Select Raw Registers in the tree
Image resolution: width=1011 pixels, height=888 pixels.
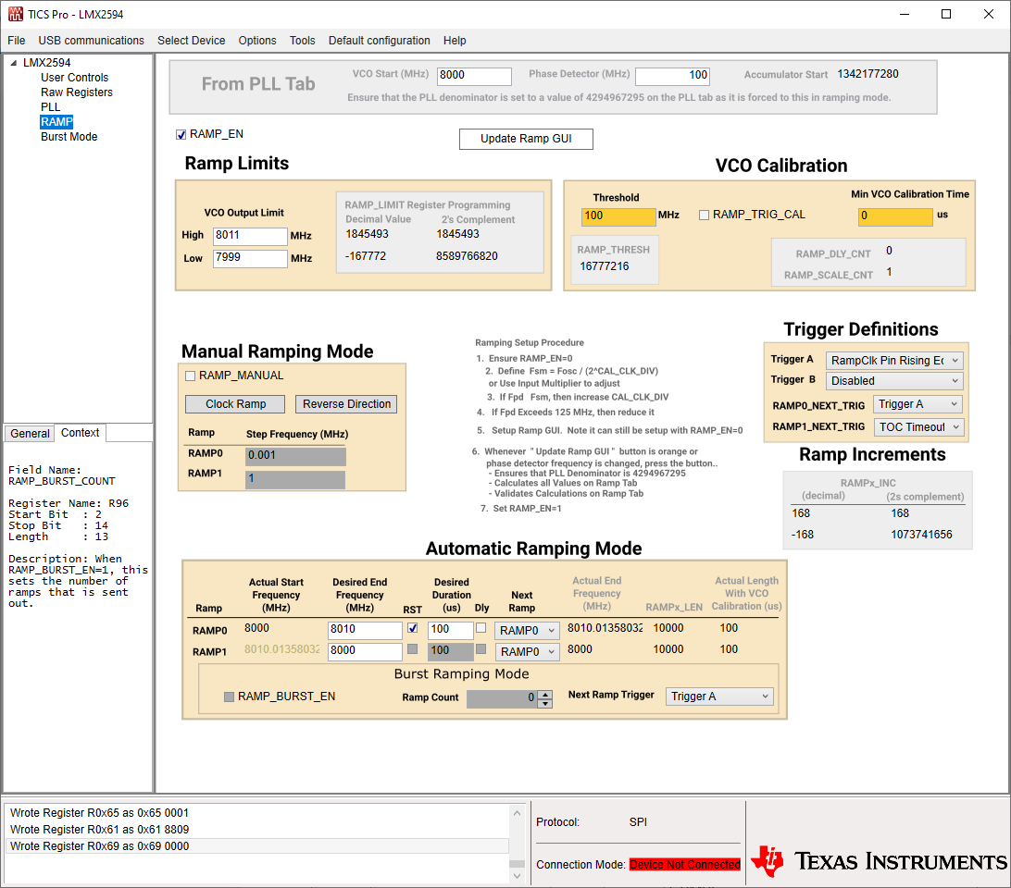(76, 92)
